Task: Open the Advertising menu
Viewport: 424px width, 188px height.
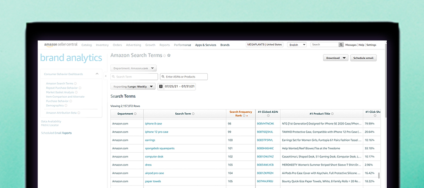Action: point(133,45)
